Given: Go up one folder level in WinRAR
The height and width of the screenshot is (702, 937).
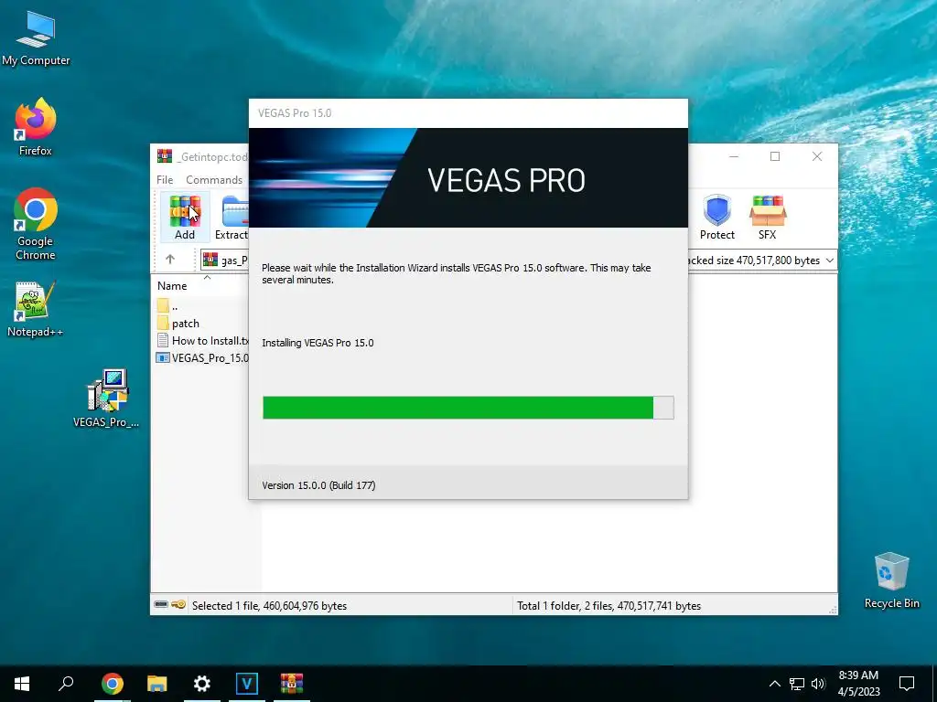Looking at the screenshot, I should point(170,260).
